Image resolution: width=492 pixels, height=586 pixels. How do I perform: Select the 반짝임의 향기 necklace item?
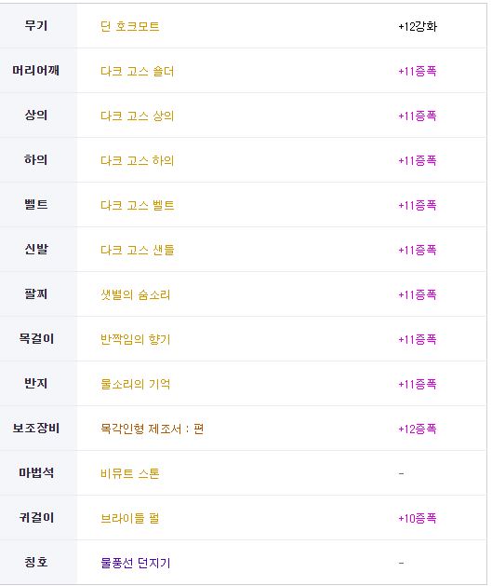[136, 339]
